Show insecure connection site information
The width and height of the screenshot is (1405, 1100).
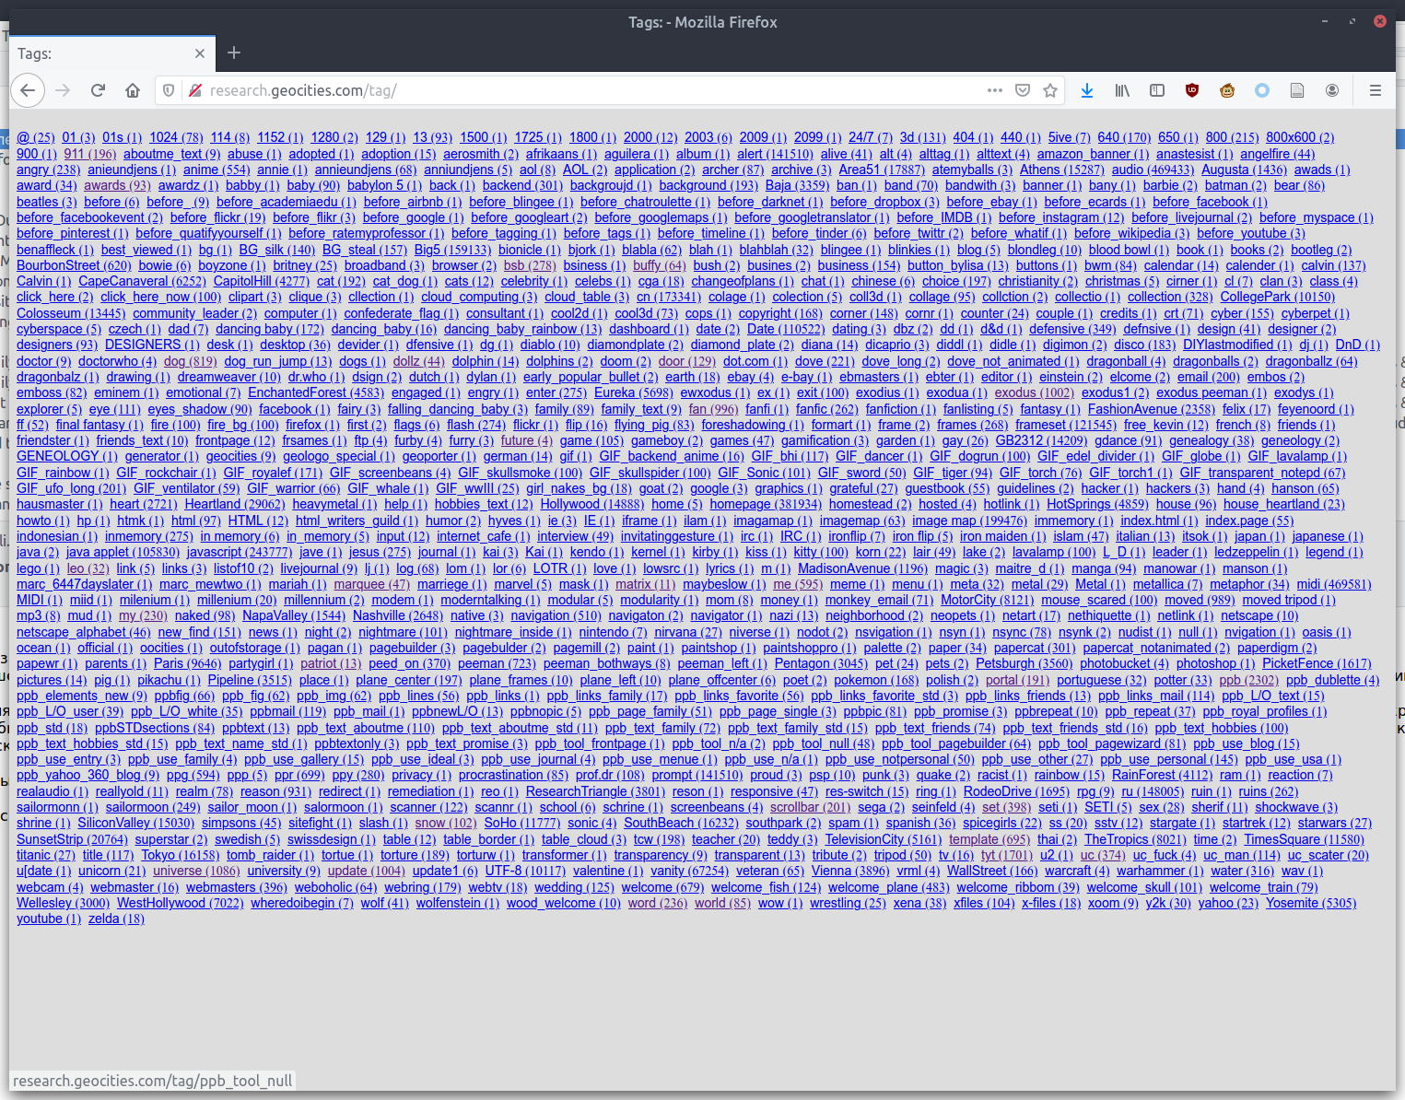point(194,90)
